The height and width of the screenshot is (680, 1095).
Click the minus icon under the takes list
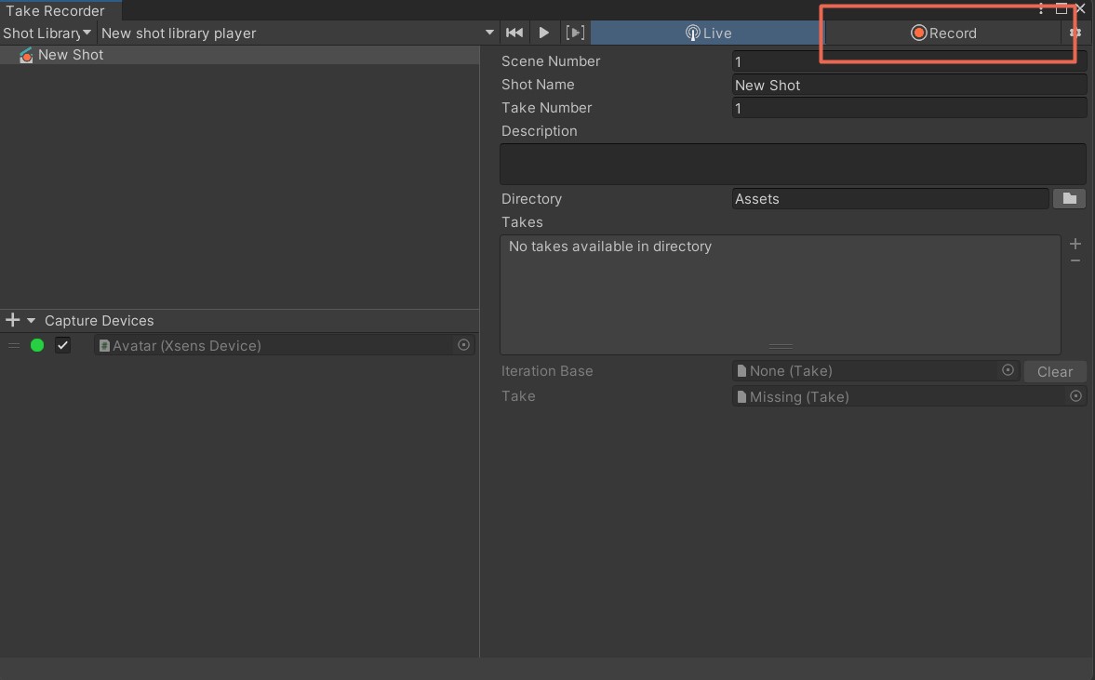tap(1075, 260)
